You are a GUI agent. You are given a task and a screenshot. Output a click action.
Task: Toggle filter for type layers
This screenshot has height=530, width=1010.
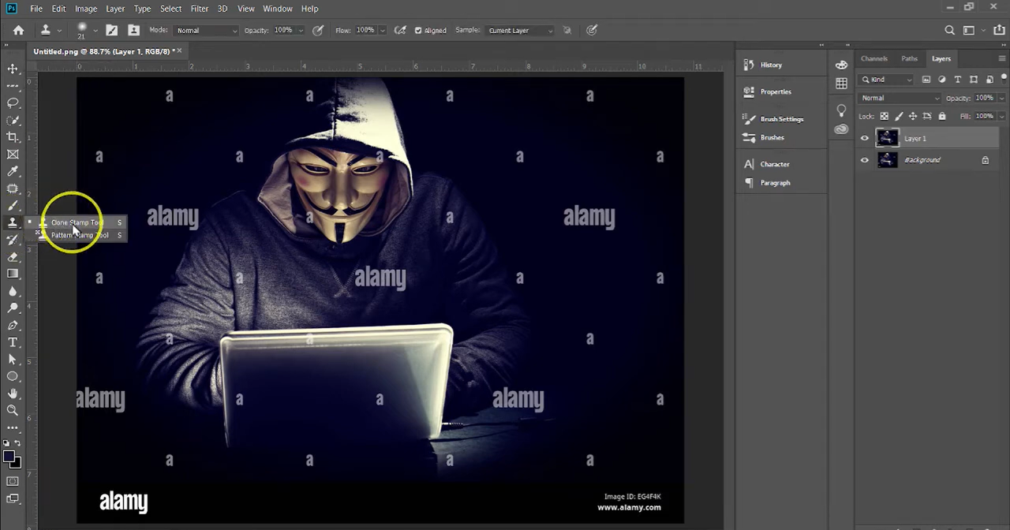[957, 80]
